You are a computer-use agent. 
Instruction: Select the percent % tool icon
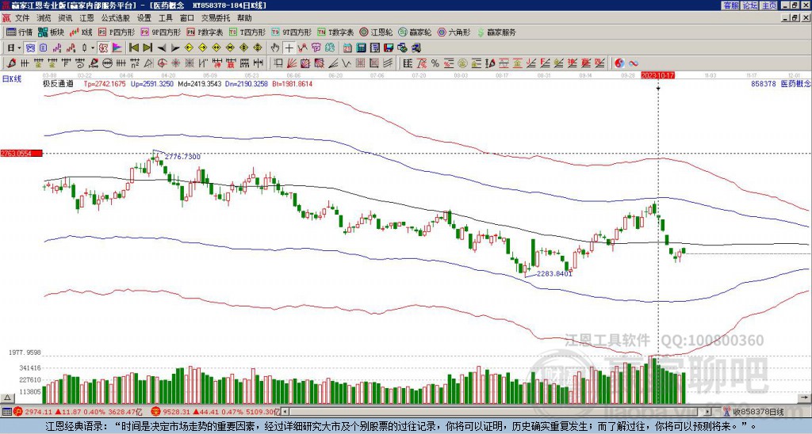click(435, 63)
